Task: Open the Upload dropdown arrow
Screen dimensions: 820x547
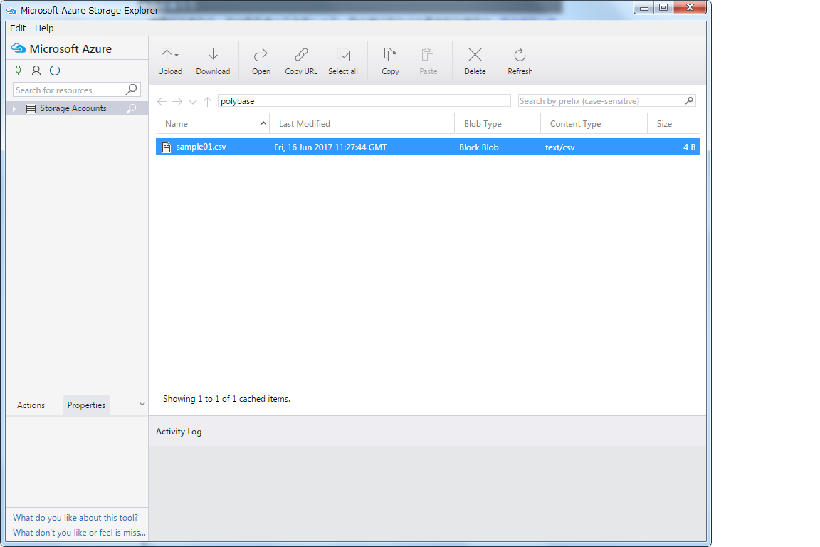Action: click(x=177, y=55)
